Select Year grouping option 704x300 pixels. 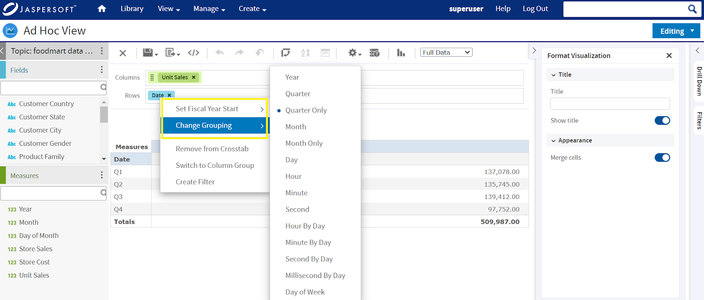292,77
